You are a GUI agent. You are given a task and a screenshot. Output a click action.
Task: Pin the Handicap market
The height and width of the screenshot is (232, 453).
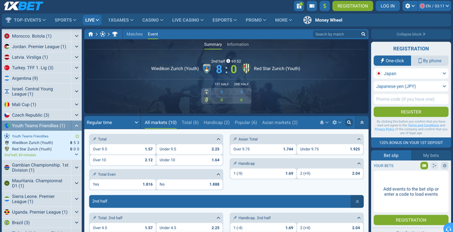pyautogui.click(x=235, y=164)
